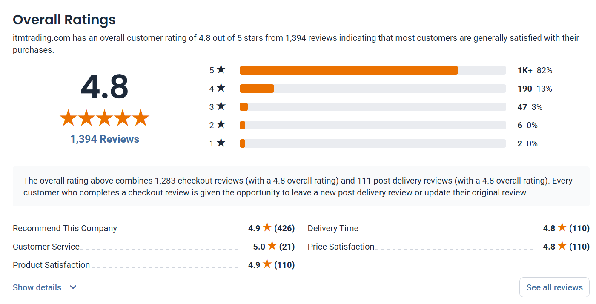Expand the Show details chevron
The width and height of the screenshot is (596, 304).
coord(73,287)
